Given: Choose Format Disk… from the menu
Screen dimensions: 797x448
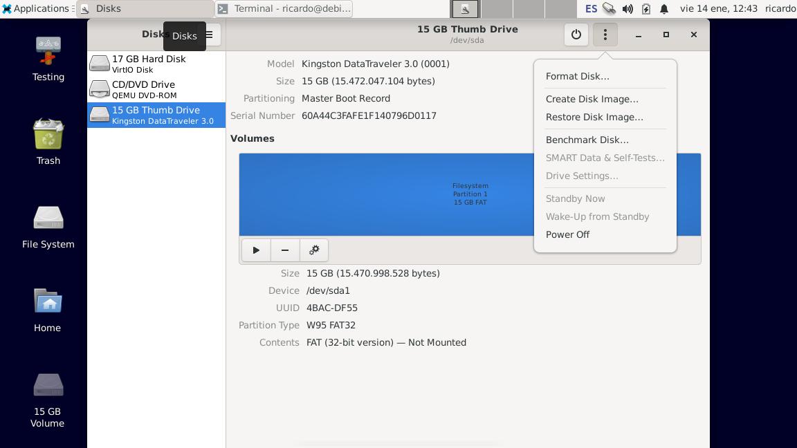Looking at the screenshot, I should coord(605,76).
